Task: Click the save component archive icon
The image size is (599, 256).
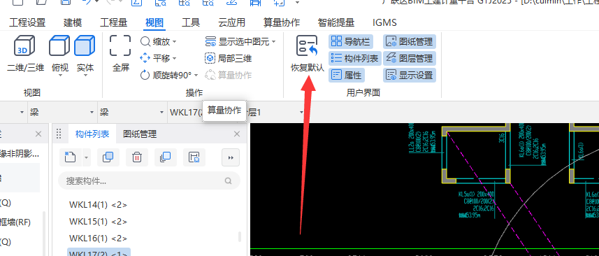Action: tap(194, 157)
